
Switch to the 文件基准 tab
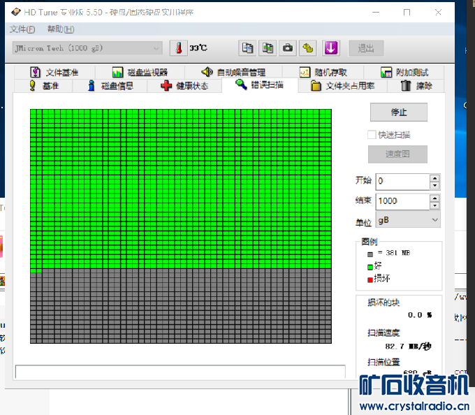[54, 73]
